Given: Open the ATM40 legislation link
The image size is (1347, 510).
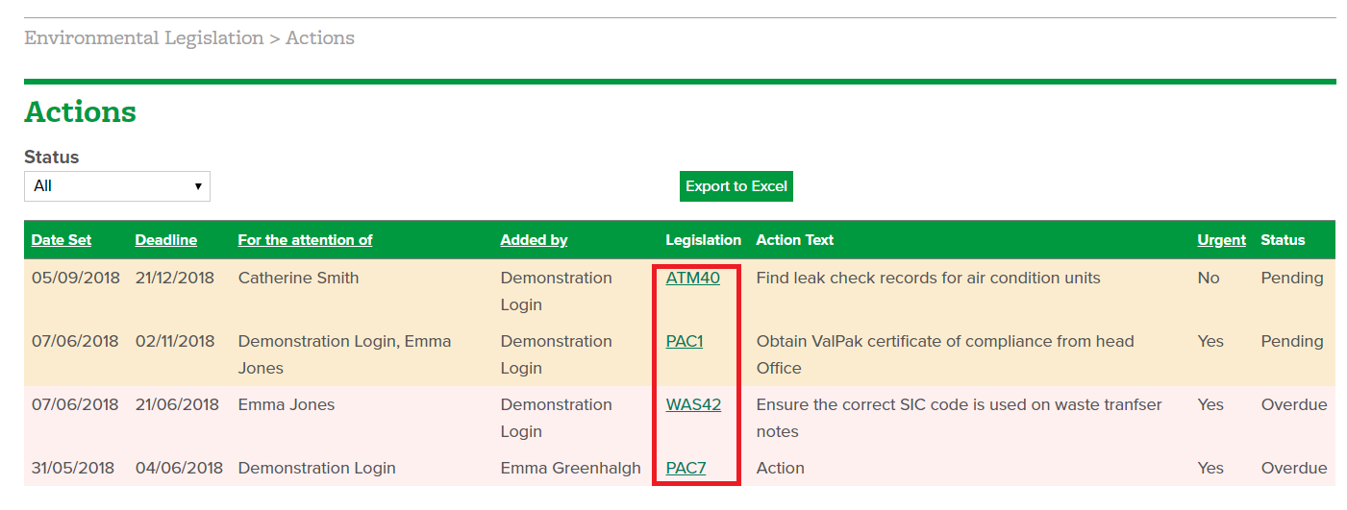Looking at the screenshot, I should [692, 279].
